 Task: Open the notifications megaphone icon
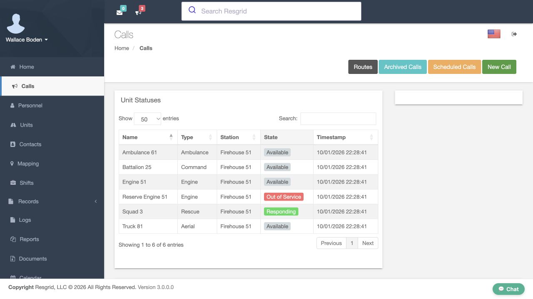pyautogui.click(x=138, y=12)
